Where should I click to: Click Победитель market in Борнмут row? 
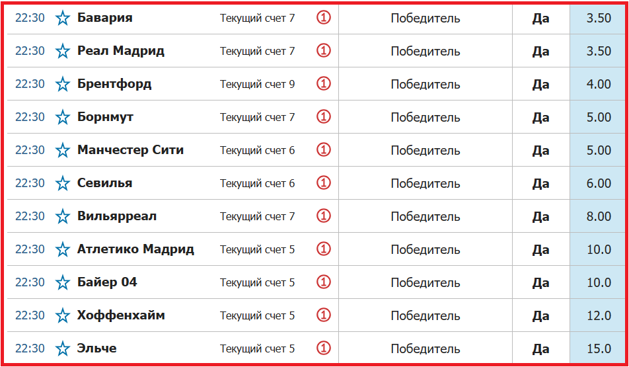[425, 117]
